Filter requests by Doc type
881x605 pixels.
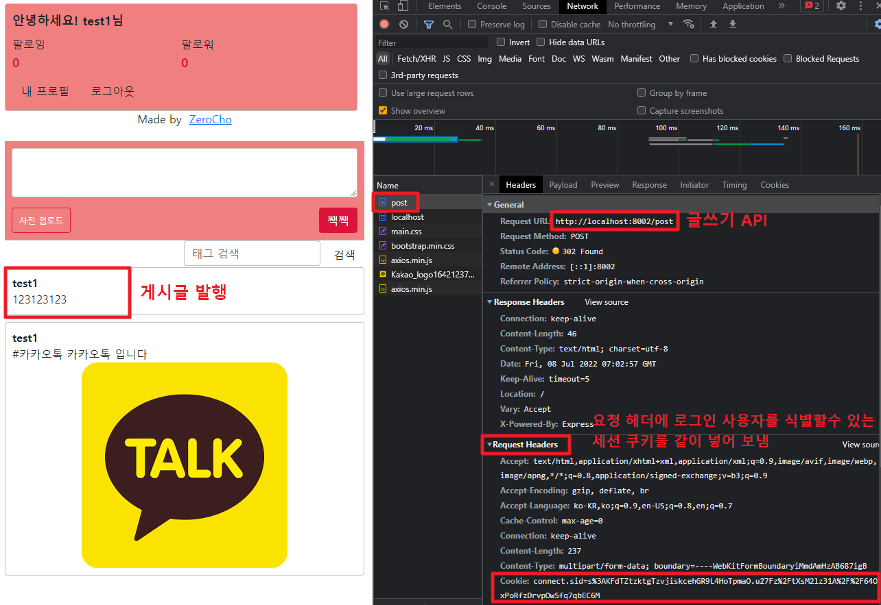click(x=559, y=58)
